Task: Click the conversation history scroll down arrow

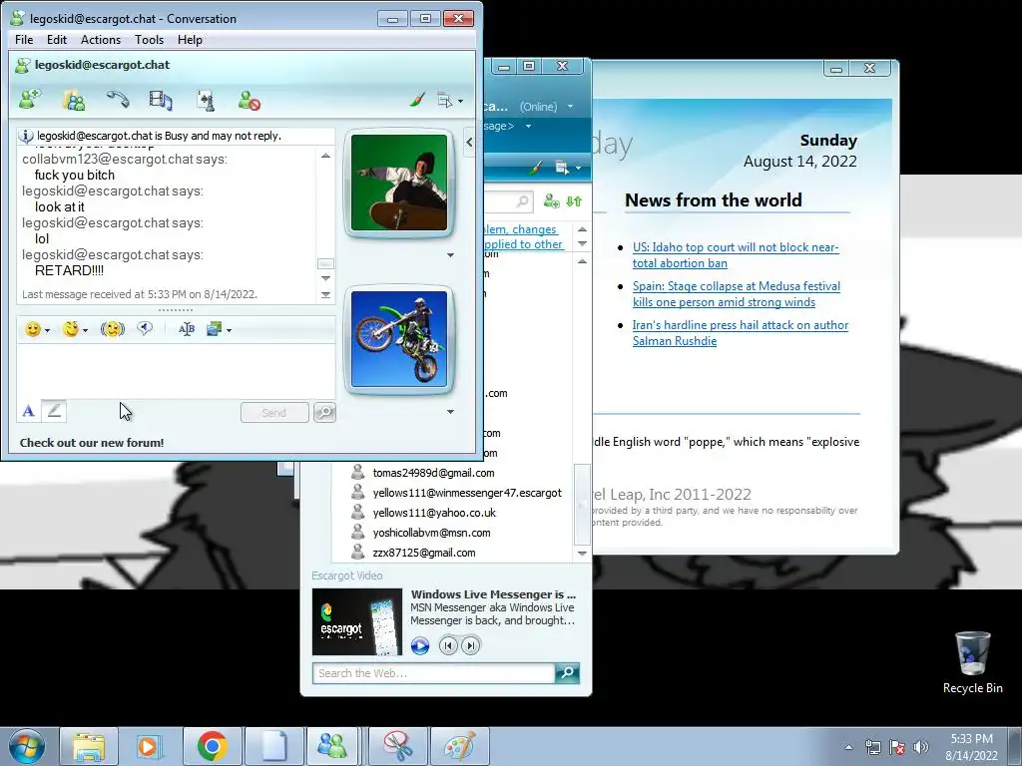Action: coord(325,279)
